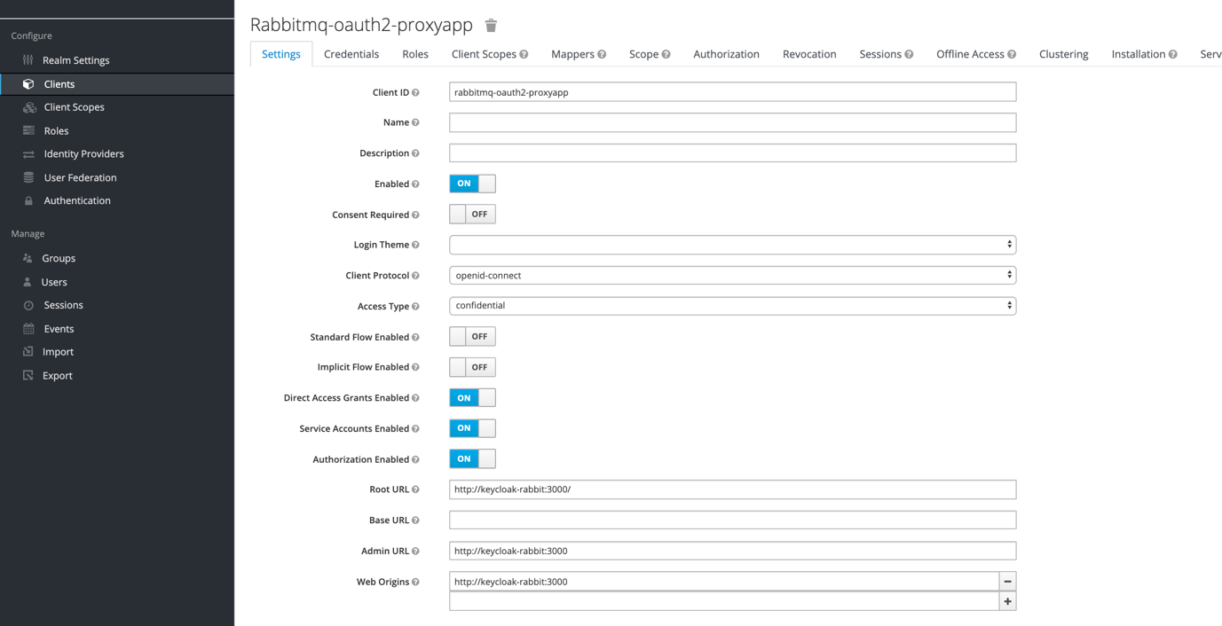
Task: Enable the Standard Flow switch
Action: tap(472, 336)
